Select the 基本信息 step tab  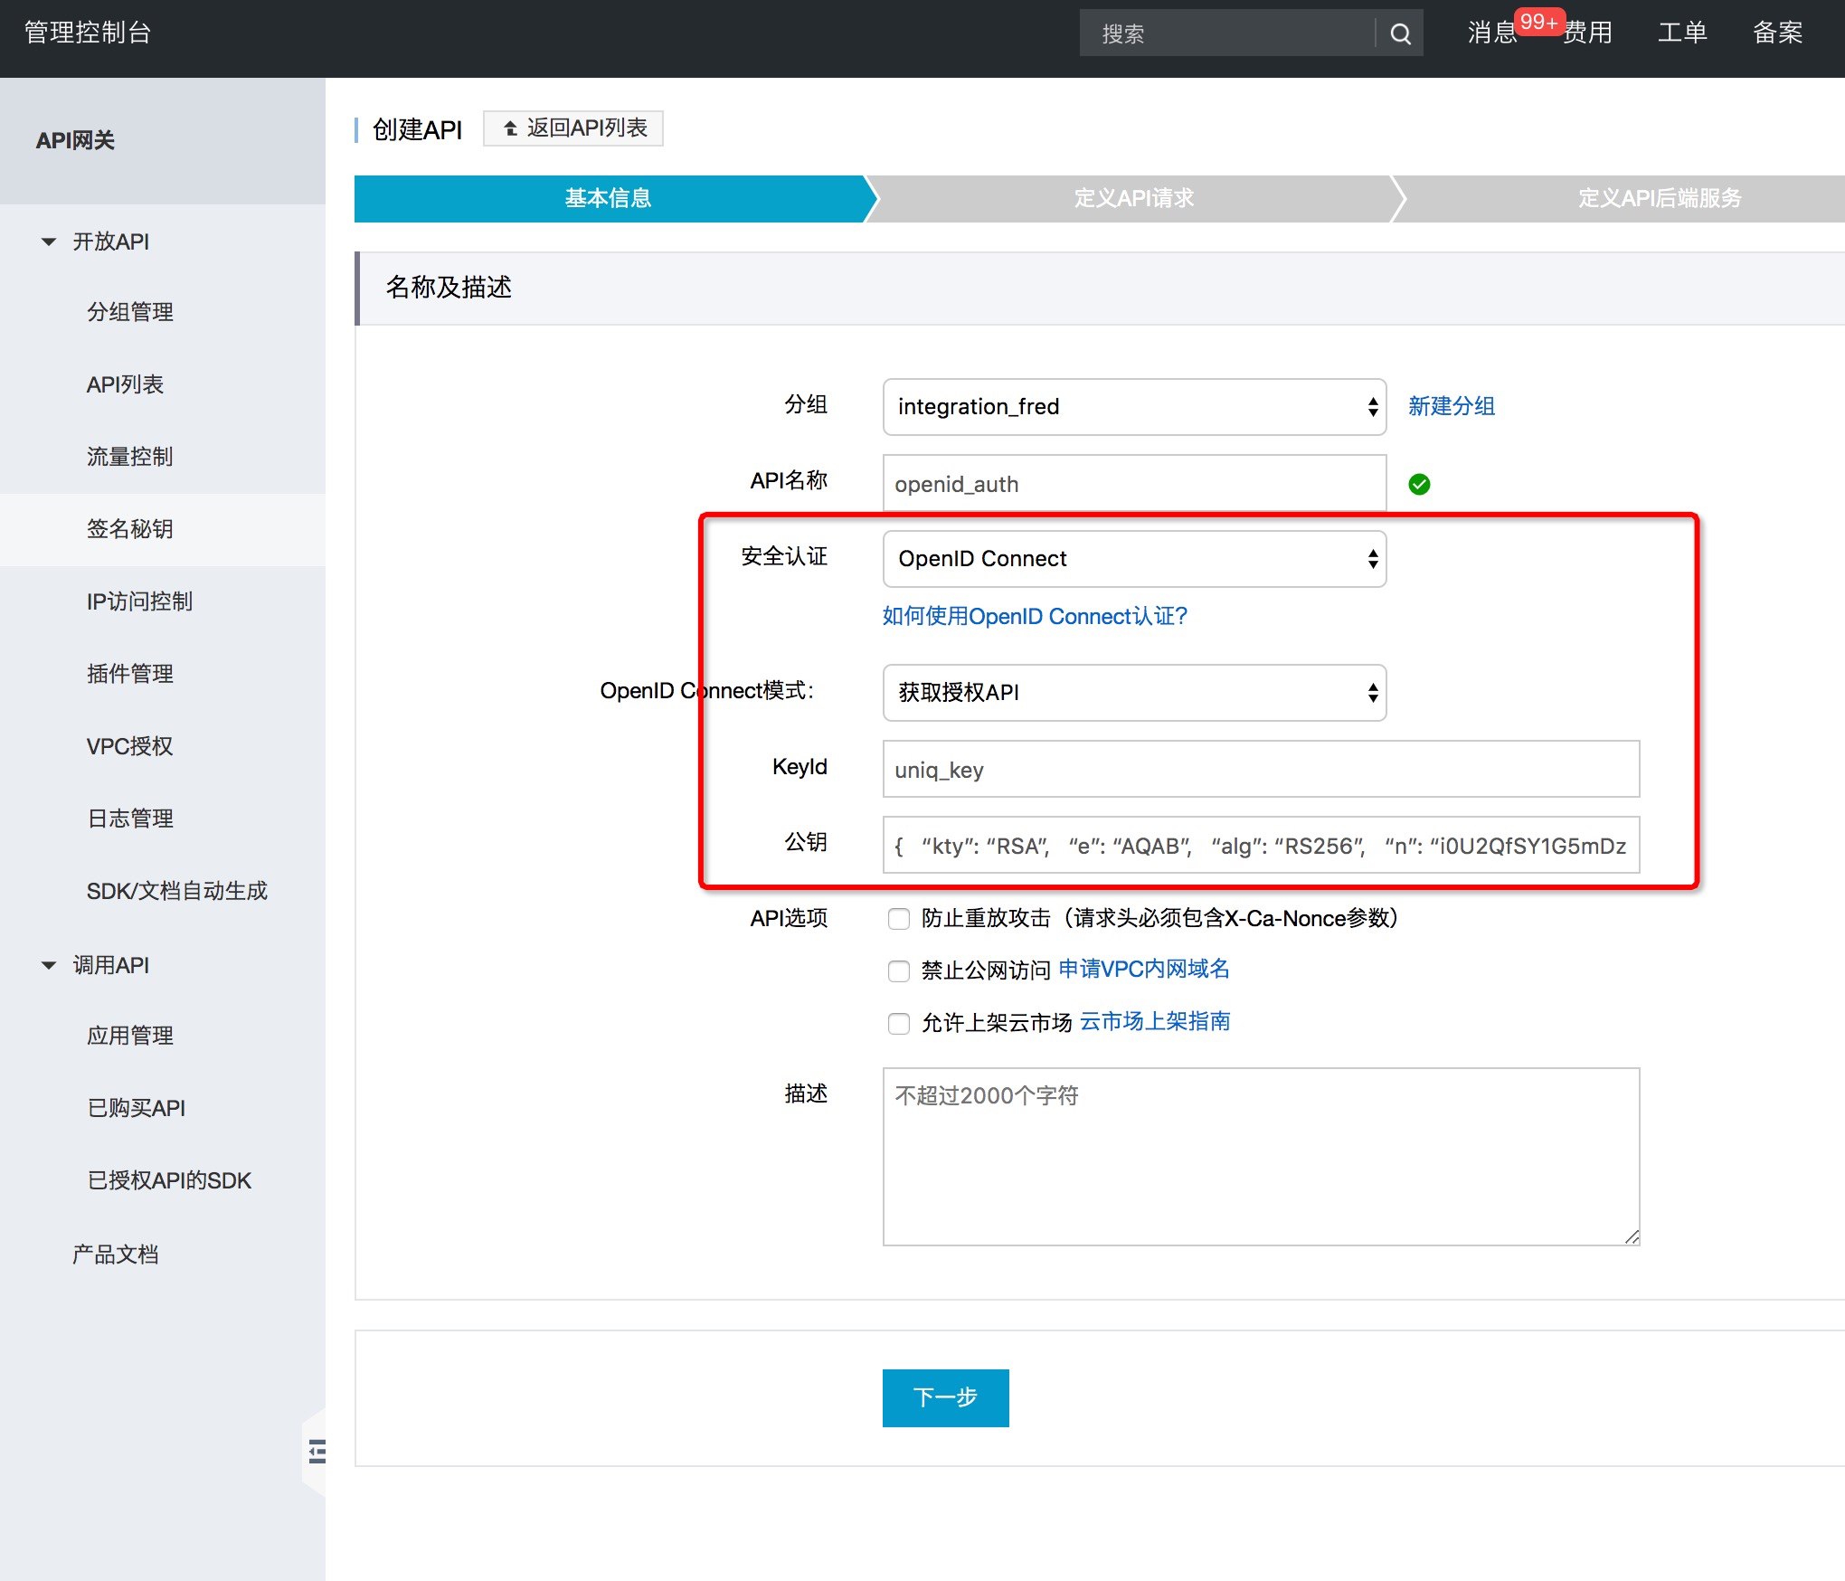tap(609, 198)
